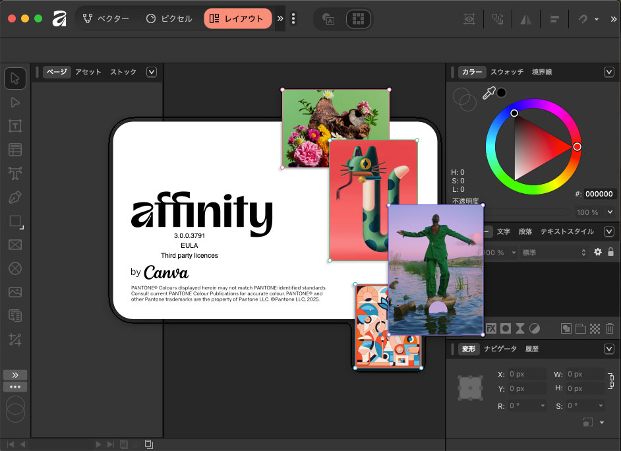Toggle the width-height aspect ratio link
621x451 pixels.
[611, 381]
